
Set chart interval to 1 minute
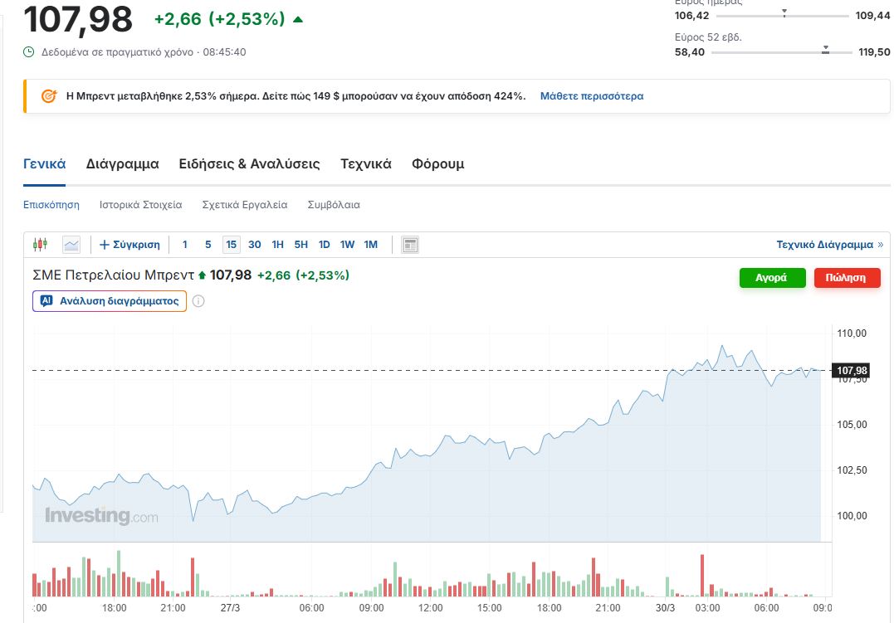[185, 245]
